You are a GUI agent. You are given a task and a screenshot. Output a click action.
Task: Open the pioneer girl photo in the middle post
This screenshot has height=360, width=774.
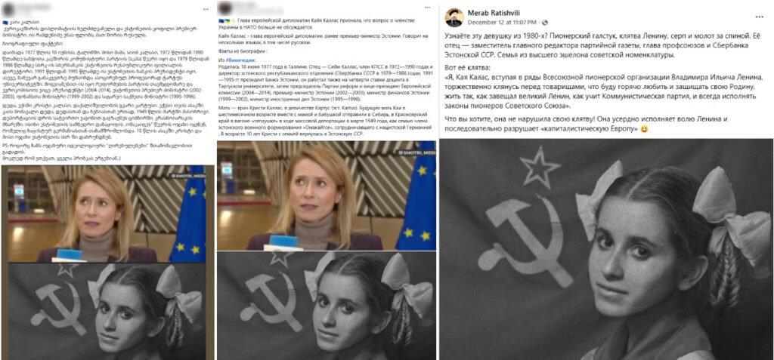(327, 305)
